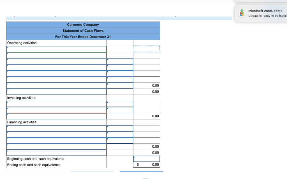Click the amount cell beside the first Operating row
The width and height of the screenshot is (287, 179).
(120, 49)
